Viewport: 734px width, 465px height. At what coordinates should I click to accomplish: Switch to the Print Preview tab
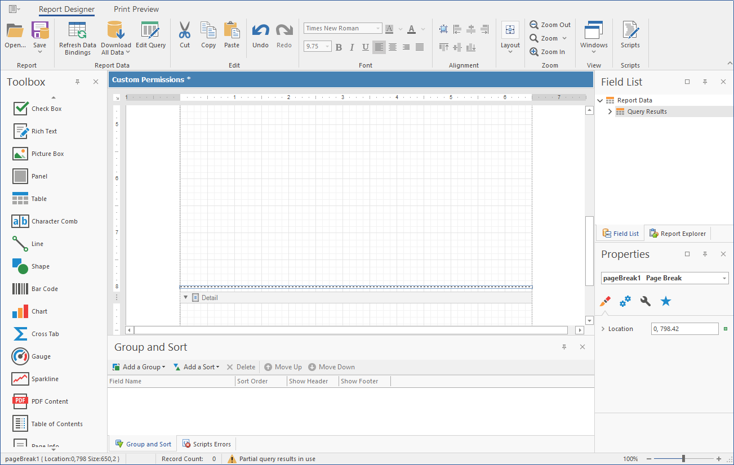click(136, 9)
